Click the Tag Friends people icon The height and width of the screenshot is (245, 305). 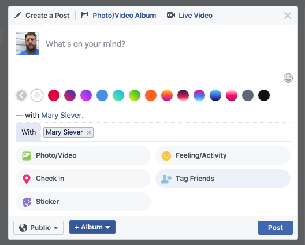tap(166, 179)
